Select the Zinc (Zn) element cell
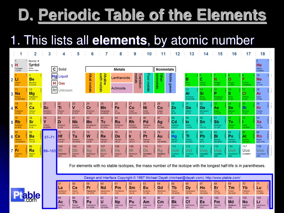The image size is (284, 213). click(x=177, y=108)
